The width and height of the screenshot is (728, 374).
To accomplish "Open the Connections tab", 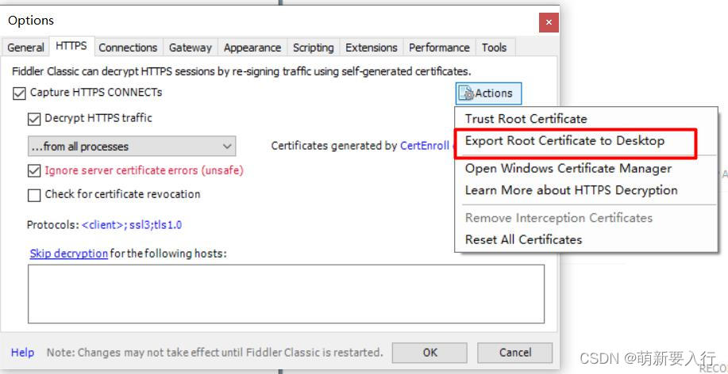I will (128, 48).
